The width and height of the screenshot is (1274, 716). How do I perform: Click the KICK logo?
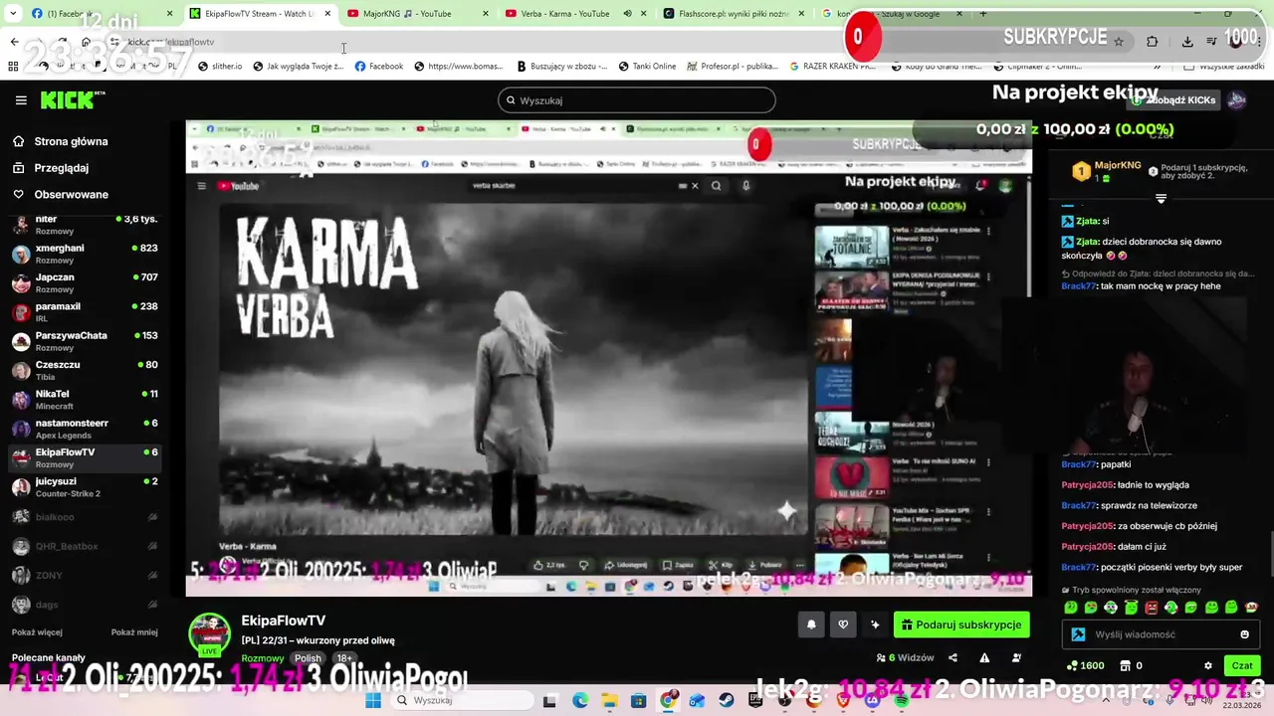pos(72,100)
